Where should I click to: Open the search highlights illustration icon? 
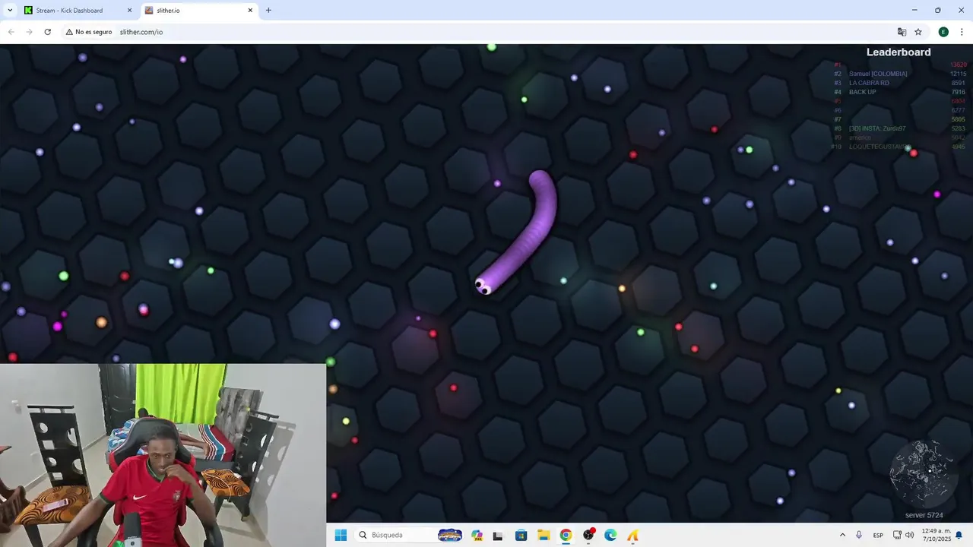click(449, 535)
